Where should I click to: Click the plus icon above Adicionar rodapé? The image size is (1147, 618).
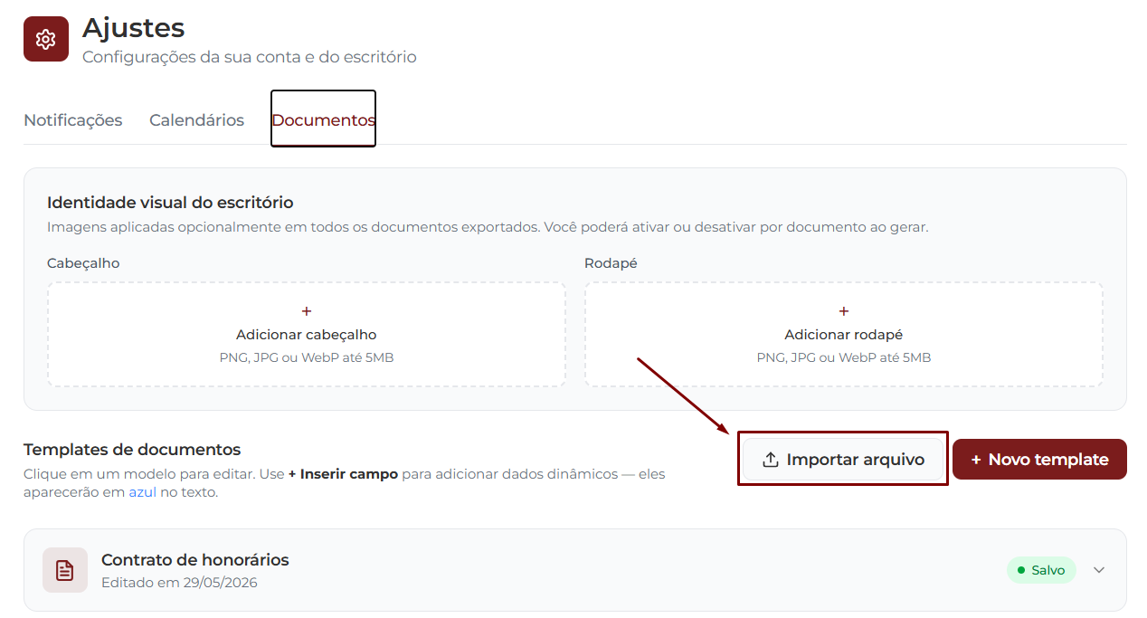tap(844, 311)
